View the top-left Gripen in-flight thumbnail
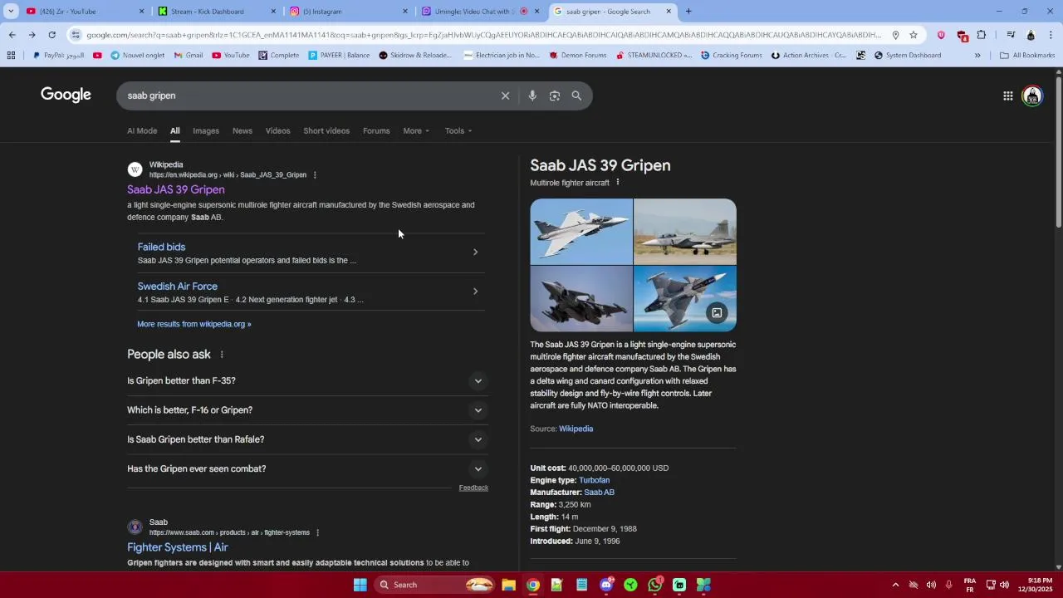 click(x=581, y=231)
